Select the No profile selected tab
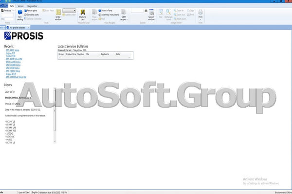 click(x=18, y=28)
